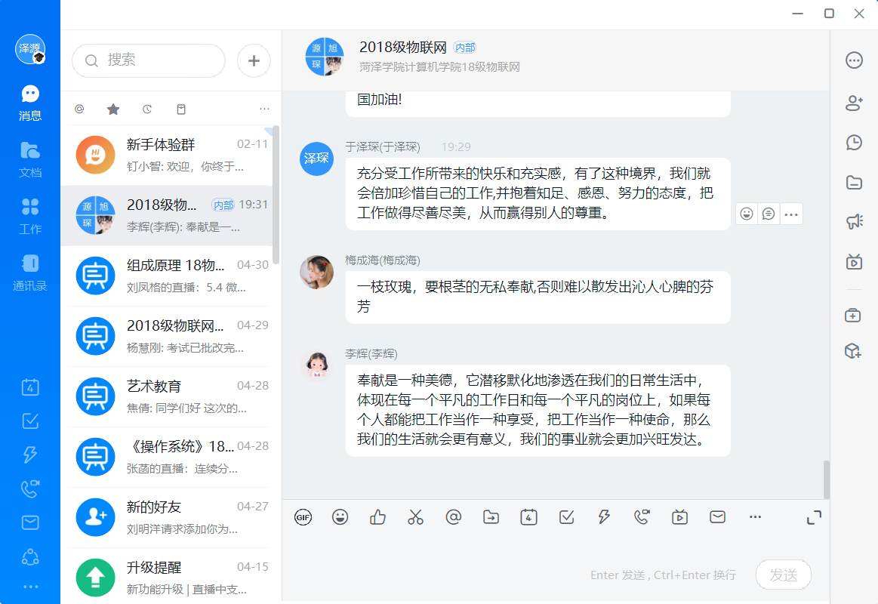Image resolution: width=878 pixels, height=604 pixels.
Task: Switch to the 文档 documents tab
Action: coord(30,159)
